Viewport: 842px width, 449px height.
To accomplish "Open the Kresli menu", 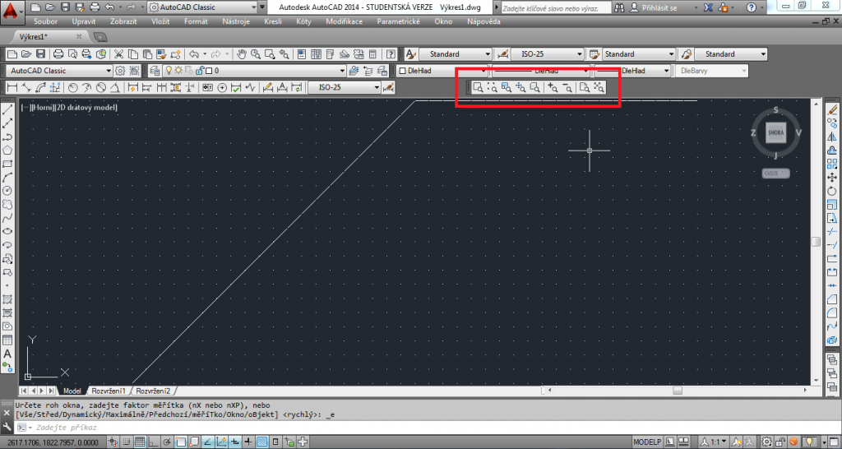I will point(273,21).
